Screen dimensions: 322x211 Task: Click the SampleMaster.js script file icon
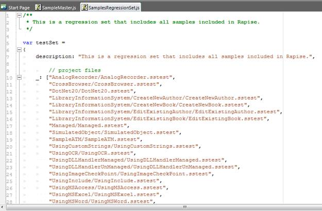click(x=39, y=8)
